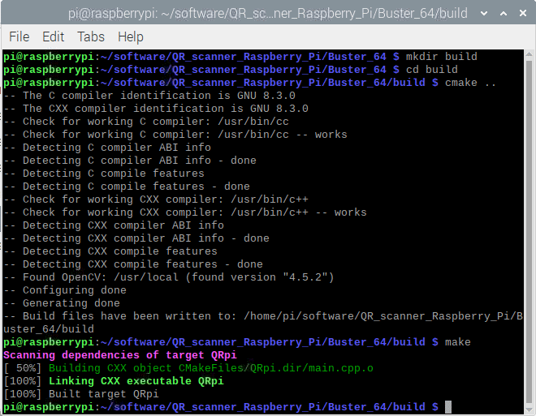Screen dimensions: 536x416
Task: Open the Tabs menu
Action: pos(91,36)
